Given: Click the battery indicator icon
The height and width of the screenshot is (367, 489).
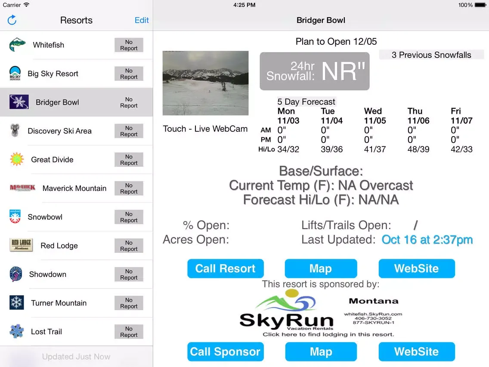Looking at the screenshot, I should point(480,5).
